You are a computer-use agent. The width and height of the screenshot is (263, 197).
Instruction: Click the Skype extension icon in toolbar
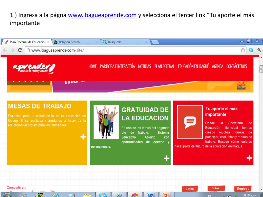pyautogui.click(x=251, y=50)
